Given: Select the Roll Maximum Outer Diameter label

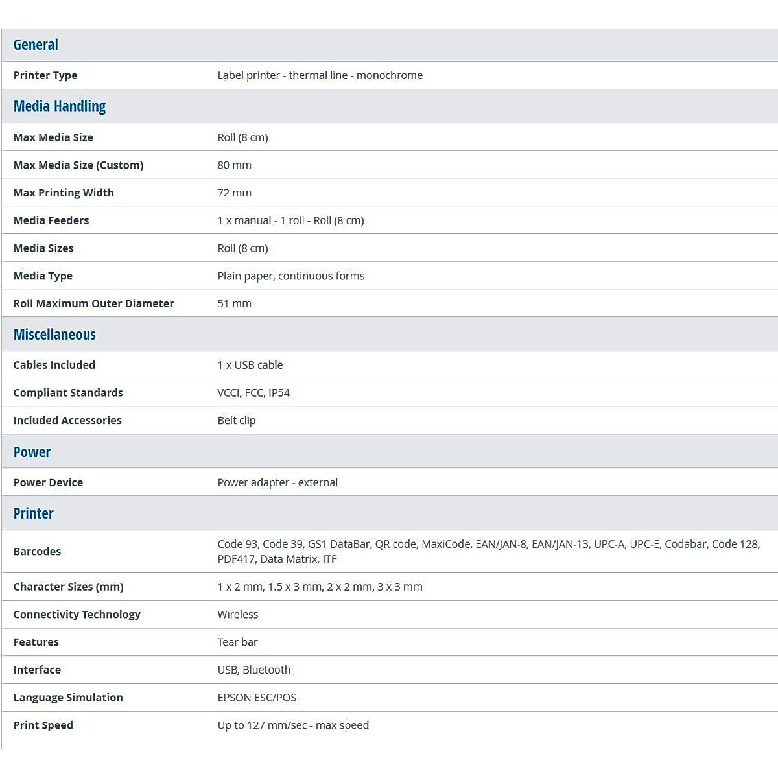Looking at the screenshot, I should [93, 303].
